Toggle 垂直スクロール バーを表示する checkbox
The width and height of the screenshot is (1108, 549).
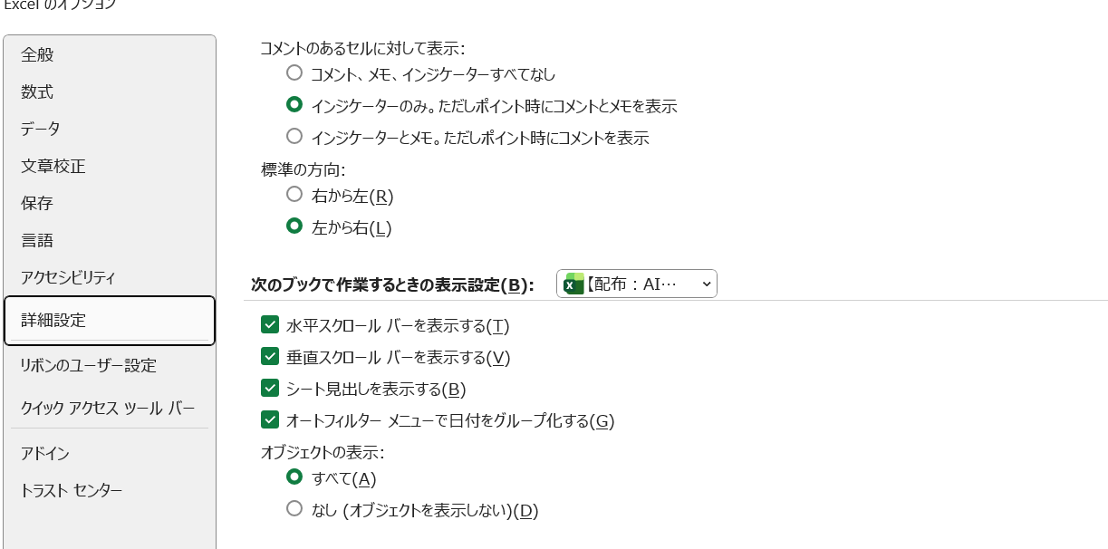pyautogui.click(x=270, y=357)
